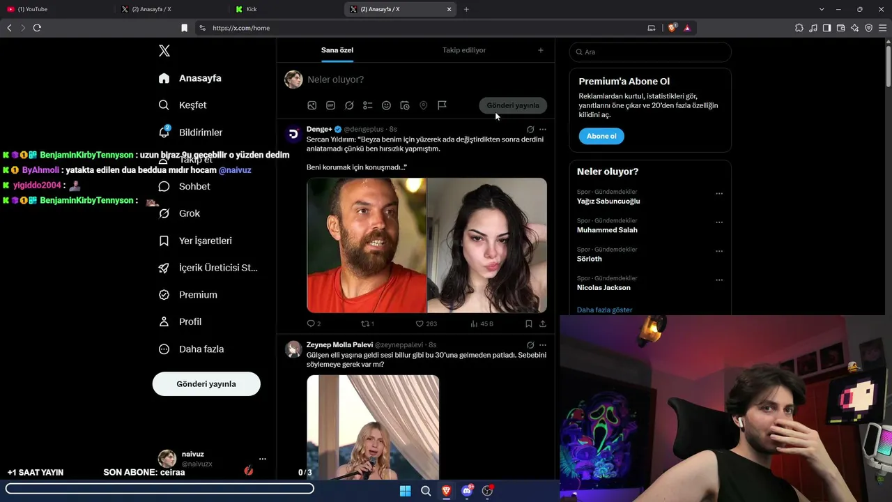
Task: Like the Denge+ post
Action: [x=426, y=324]
